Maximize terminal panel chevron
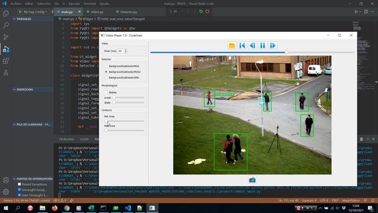The height and width of the screenshot is (213, 378). pos(367,139)
